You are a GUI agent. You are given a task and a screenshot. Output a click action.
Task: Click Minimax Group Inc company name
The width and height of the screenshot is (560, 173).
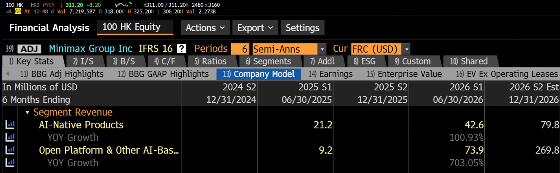coord(90,49)
